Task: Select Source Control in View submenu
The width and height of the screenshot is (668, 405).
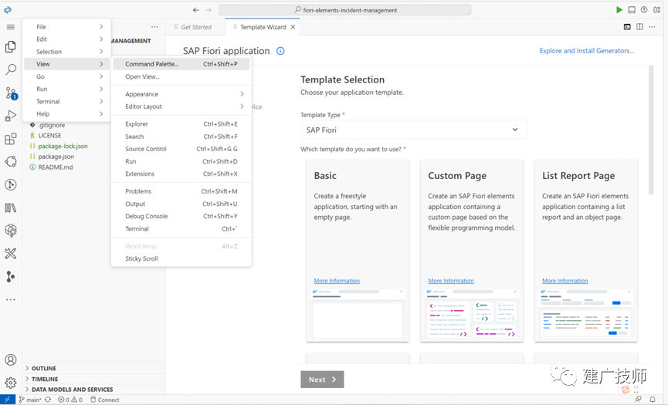Action: [181, 149]
